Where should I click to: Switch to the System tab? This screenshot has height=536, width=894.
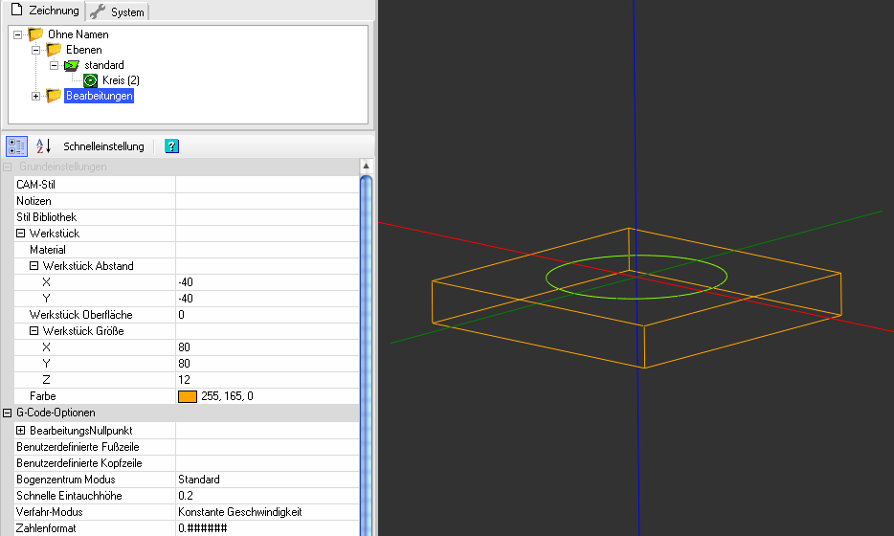tap(118, 11)
